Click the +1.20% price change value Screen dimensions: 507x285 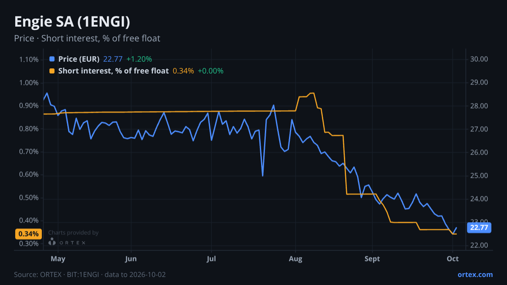tap(139, 59)
